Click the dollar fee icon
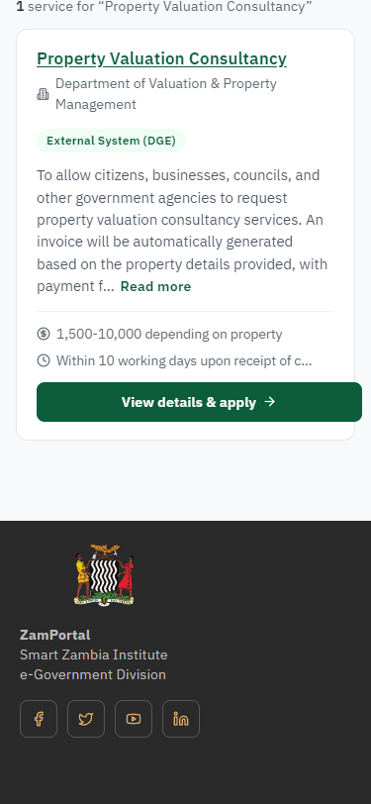 point(44,334)
